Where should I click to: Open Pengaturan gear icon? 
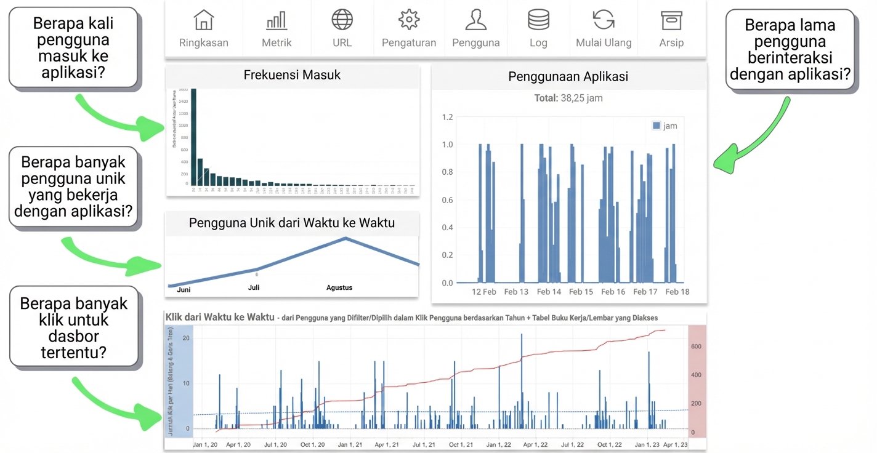pyautogui.click(x=409, y=20)
